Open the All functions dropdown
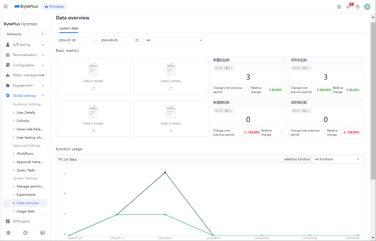Image resolution: width=376 pixels, height=241 pixels. pos(337,159)
